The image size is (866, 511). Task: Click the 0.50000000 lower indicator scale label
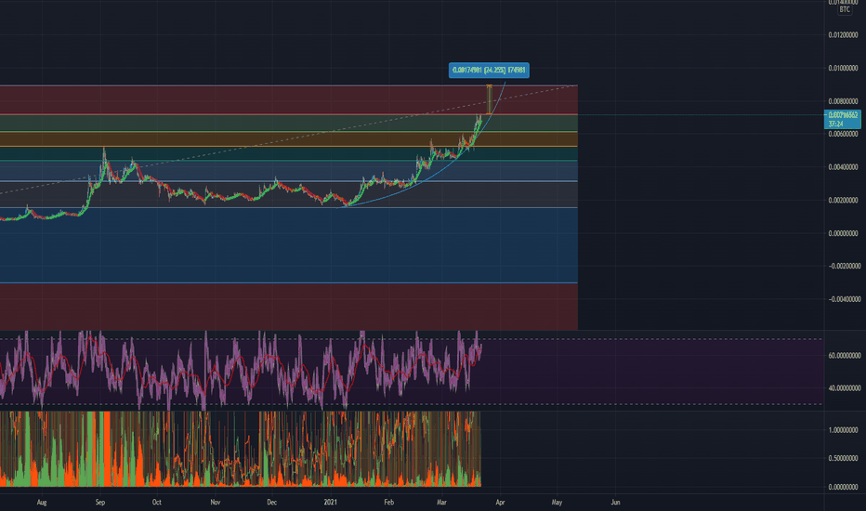coord(843,458)
